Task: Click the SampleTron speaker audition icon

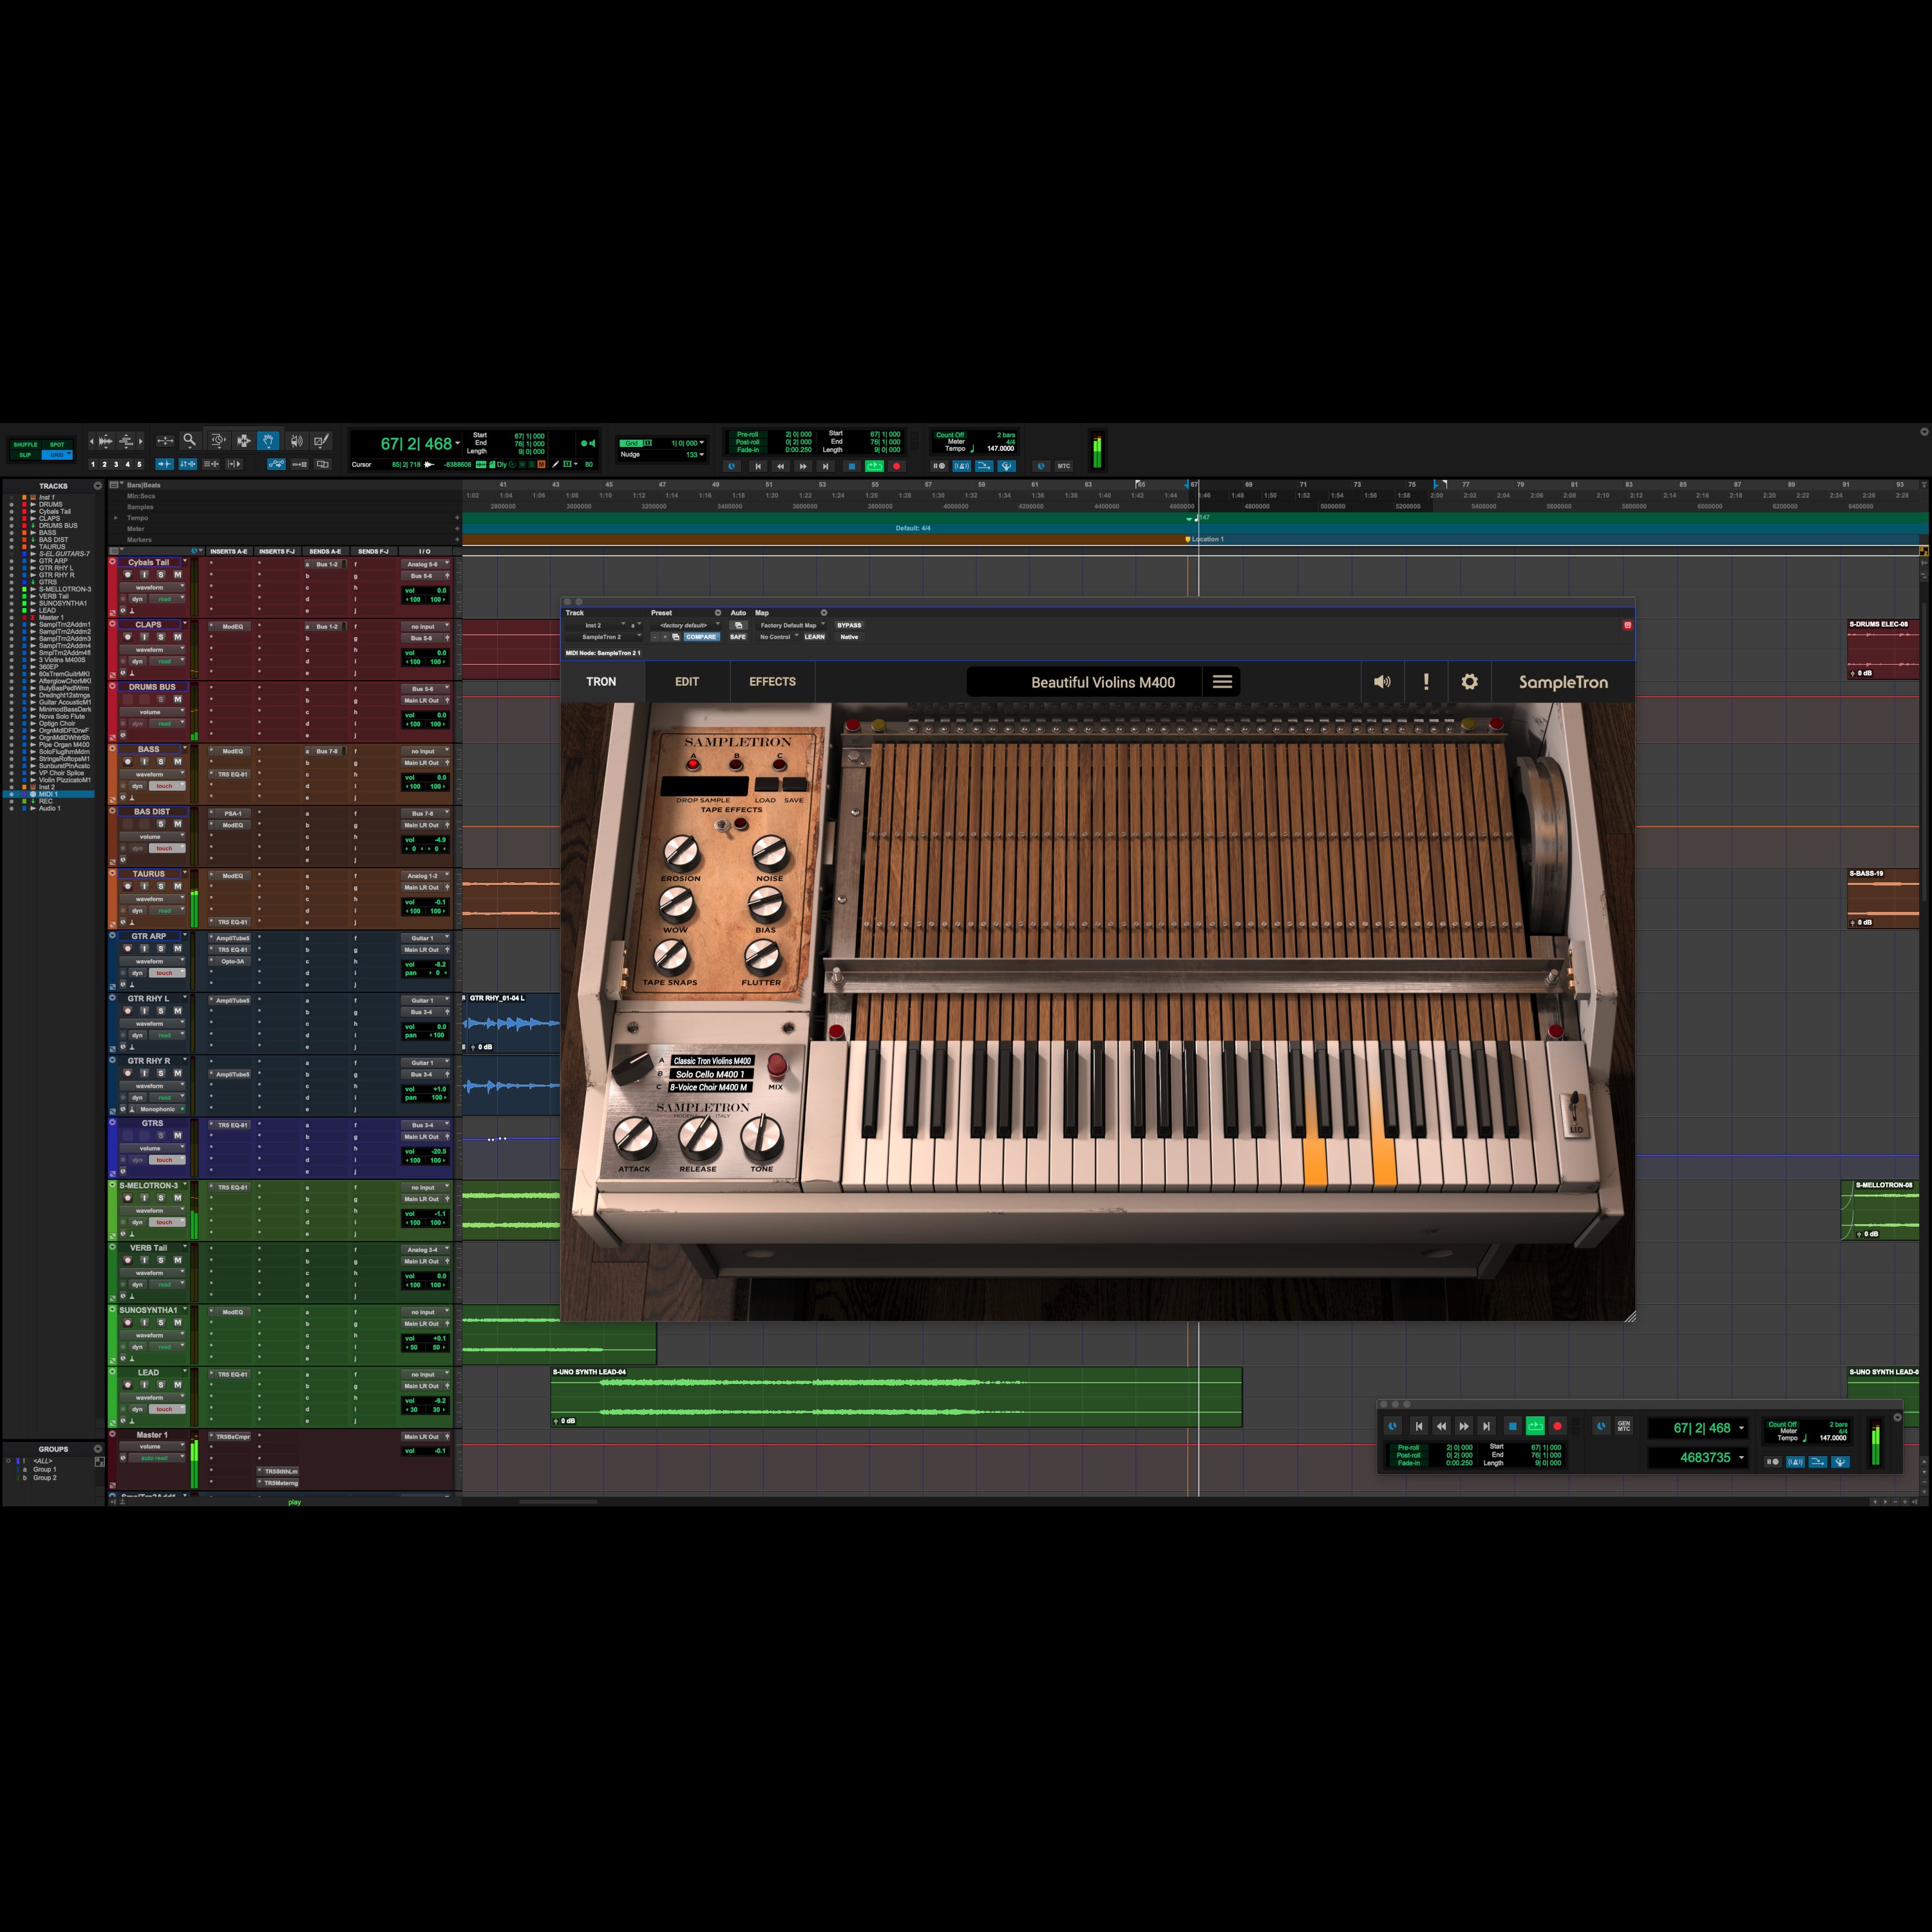Action: [1382, 682]
